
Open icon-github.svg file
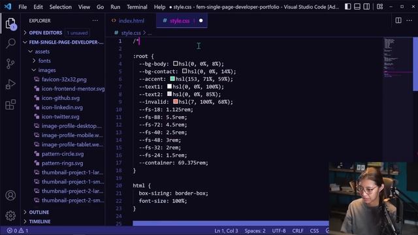click(61, 98)
